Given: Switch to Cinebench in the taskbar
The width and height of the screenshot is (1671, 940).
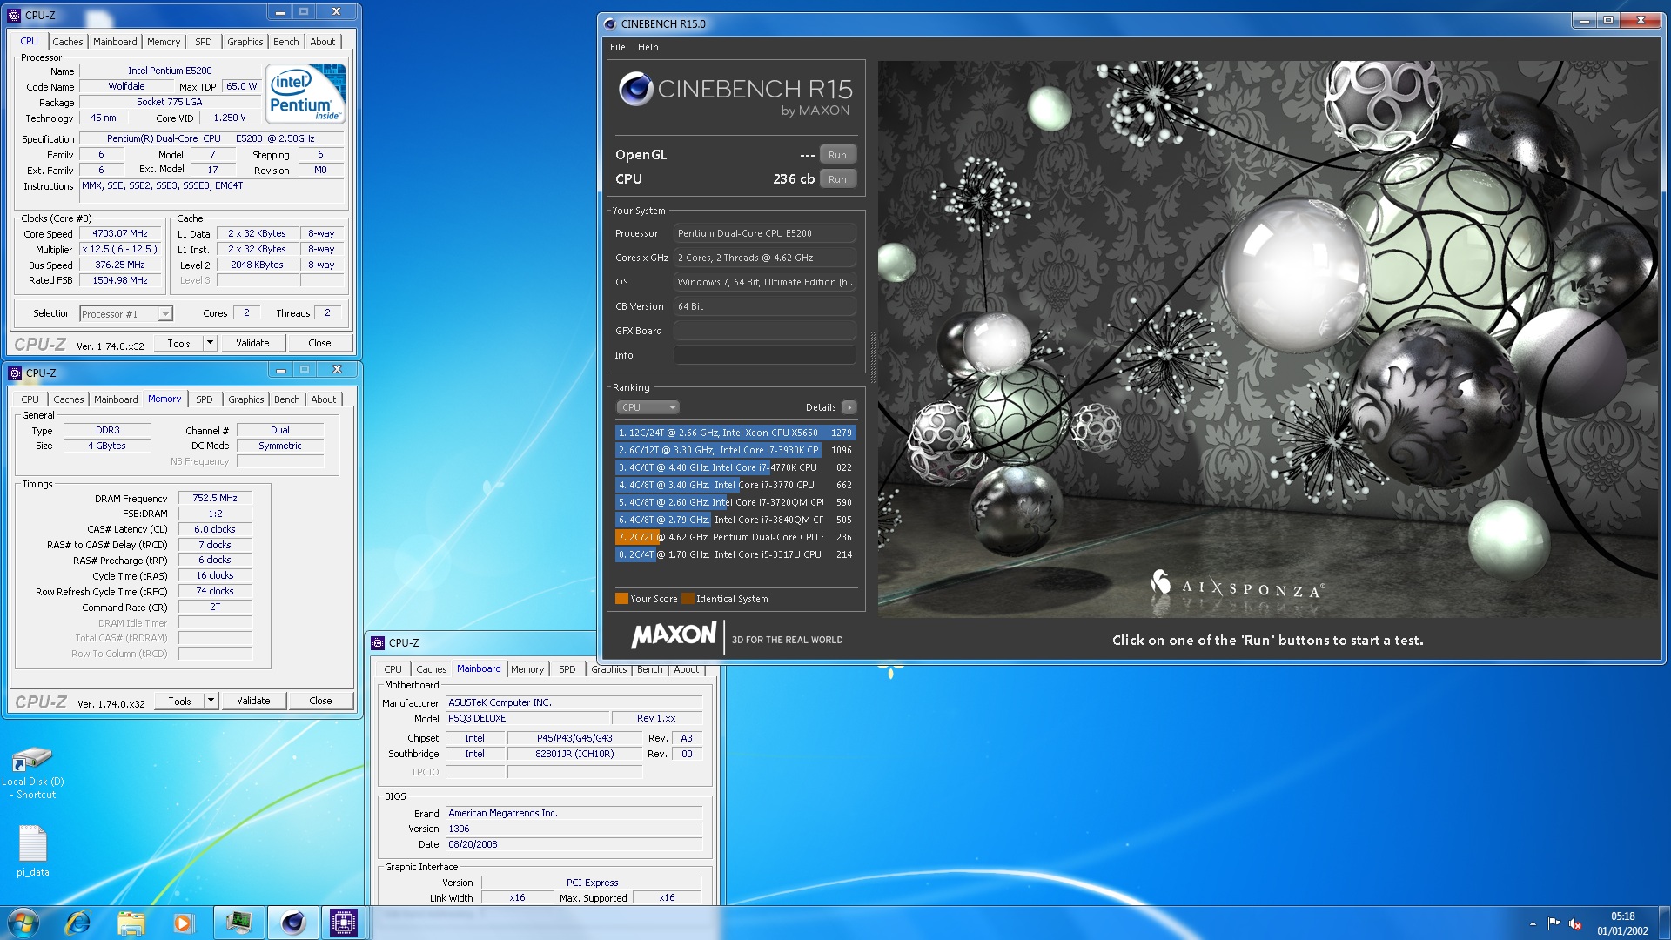Looking at the screenshot, I should (x=293, y=923).
